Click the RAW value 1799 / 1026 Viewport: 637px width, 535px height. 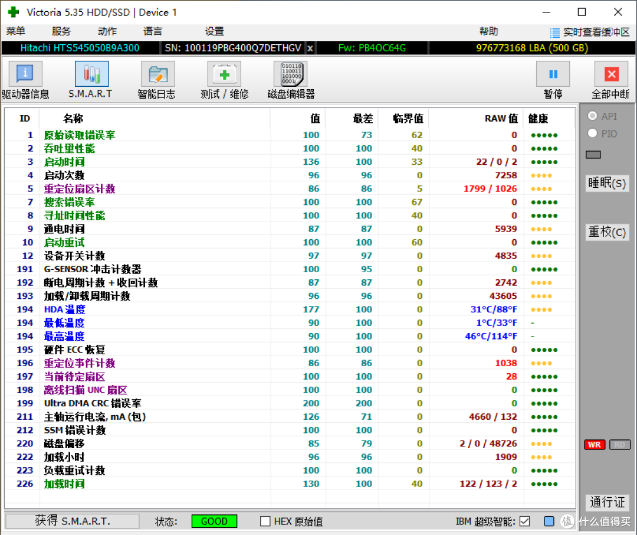tap(490, 189)
